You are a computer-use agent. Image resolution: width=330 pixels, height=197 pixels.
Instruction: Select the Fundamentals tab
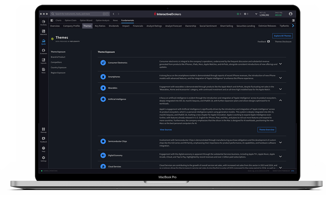pyautogui.click(x=128, y=20)
